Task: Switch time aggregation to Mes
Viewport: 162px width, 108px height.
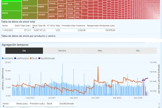Action: coord(100,50)
